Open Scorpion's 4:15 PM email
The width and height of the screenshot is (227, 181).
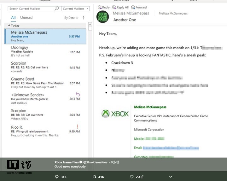click(x=45, y=67)
